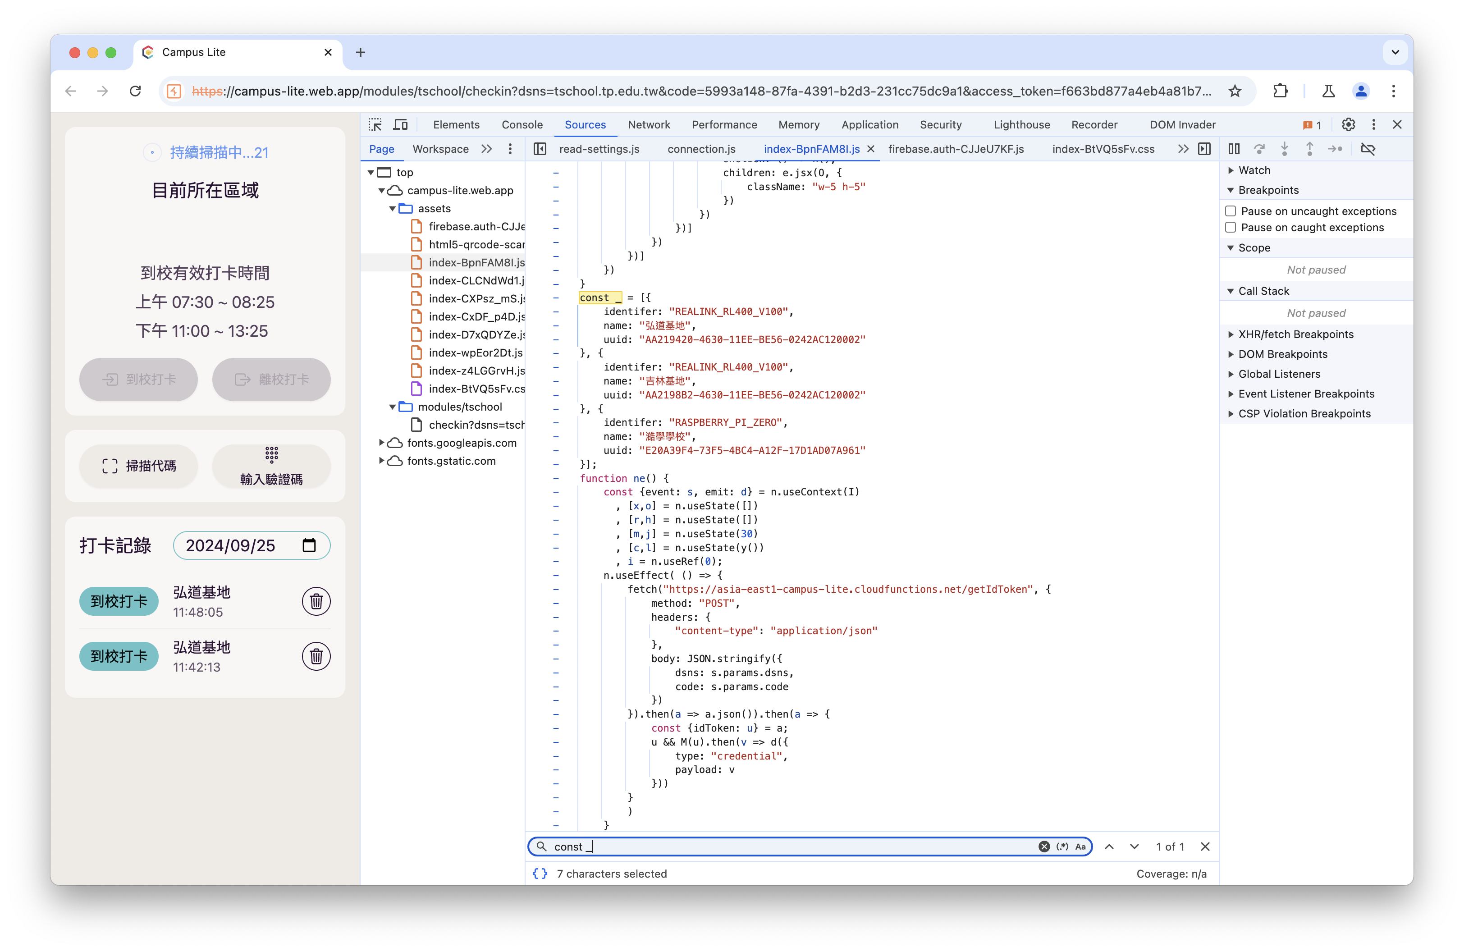Enable Pause on caught exceptions

click(1230, 227)
